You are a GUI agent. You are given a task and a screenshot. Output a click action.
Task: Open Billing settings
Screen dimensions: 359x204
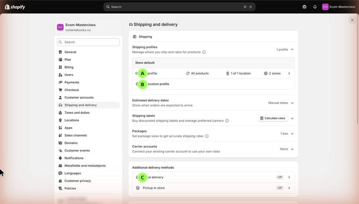(x=88, y=67)
